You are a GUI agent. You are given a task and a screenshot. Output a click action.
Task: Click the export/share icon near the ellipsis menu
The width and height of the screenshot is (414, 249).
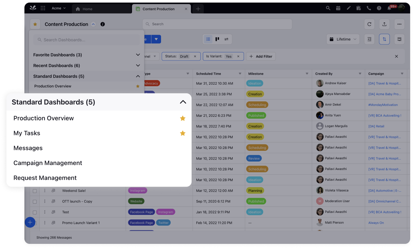pos(384,24)
